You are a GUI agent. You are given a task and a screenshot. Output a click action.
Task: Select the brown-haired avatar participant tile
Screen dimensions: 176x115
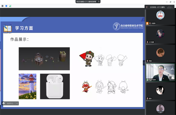click(x=160, y=52)
